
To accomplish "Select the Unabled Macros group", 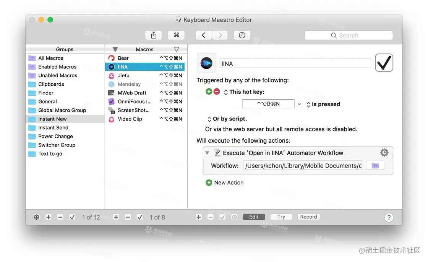I will pos(65,75).
